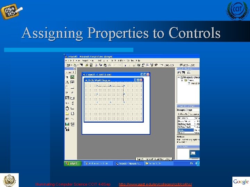Click the Find binoculars toolbar icon

tap(109, 65)
